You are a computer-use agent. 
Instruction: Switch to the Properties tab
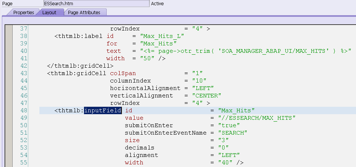[x=24, y=13]
